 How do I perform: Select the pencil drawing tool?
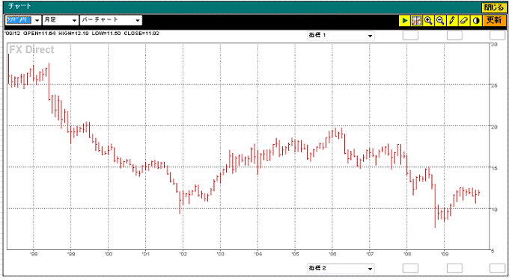(452, 21)
